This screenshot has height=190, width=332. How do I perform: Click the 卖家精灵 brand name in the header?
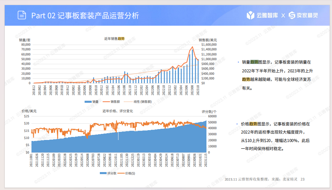[x=307, y=15]
